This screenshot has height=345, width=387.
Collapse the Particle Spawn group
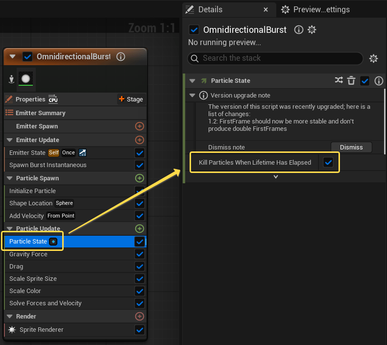10,178
